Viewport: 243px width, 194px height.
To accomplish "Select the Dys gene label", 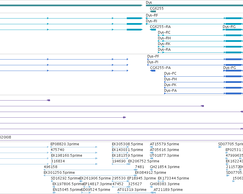I will (149, 3).
